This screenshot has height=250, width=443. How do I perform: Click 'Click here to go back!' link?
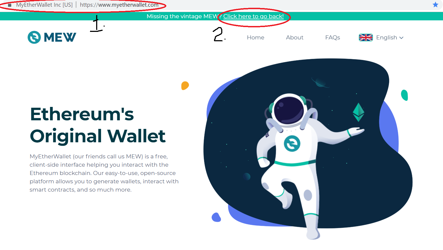[x=253, y=16]
